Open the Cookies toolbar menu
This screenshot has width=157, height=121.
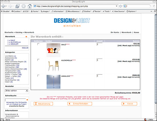click(17, 11)
